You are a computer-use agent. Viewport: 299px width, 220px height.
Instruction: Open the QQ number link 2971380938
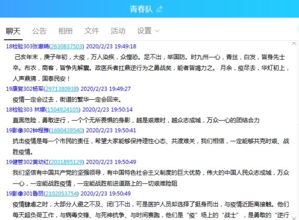coord(61,89)
